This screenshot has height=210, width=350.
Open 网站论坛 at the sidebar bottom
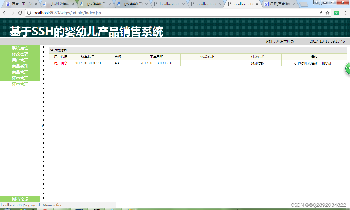(20, 199)
